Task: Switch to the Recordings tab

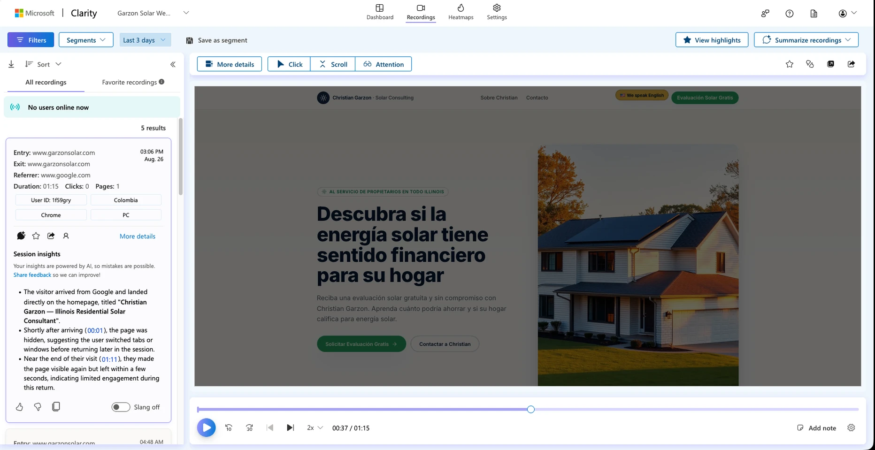Action: pos(421,12)
